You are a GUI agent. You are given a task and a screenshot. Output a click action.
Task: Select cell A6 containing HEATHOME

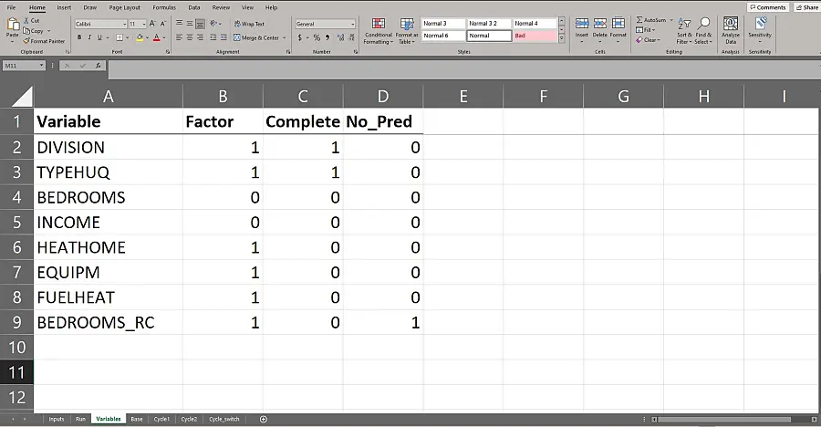[x=108, y=247]
